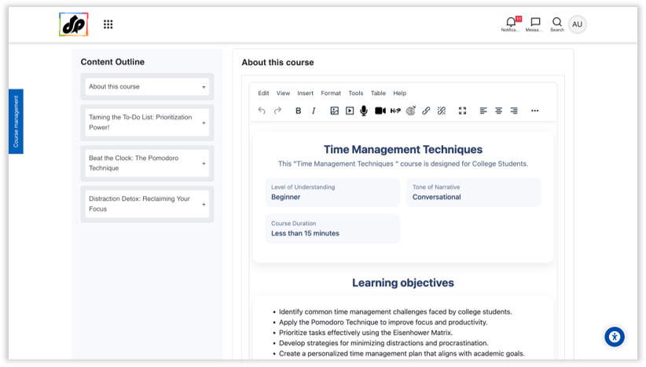The width and height of the screenshot is (646, 367).
Task: Record video with the camera icon
Action: tap(380, 111)
